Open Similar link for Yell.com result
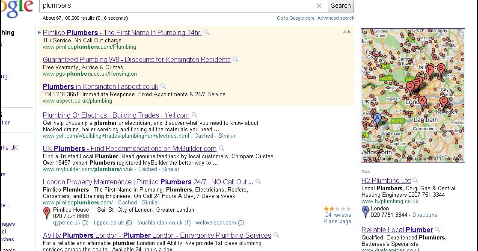Screen dimensions: 478x251 pos(227,136)
